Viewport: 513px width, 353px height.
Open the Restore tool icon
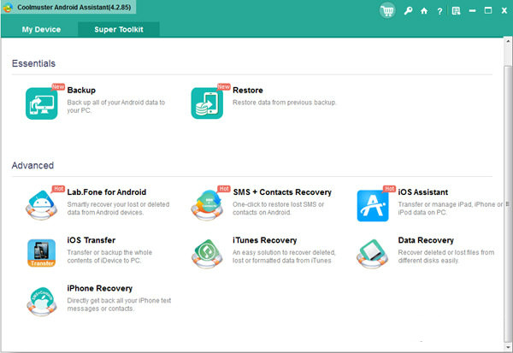point(207,103)
